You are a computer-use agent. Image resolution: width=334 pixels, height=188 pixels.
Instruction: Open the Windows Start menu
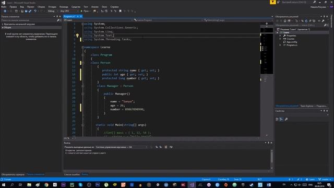4,185
